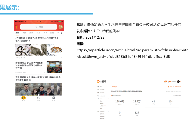Open the channel list hamburger menu icon
188x119 pixels.
[61, 33]
